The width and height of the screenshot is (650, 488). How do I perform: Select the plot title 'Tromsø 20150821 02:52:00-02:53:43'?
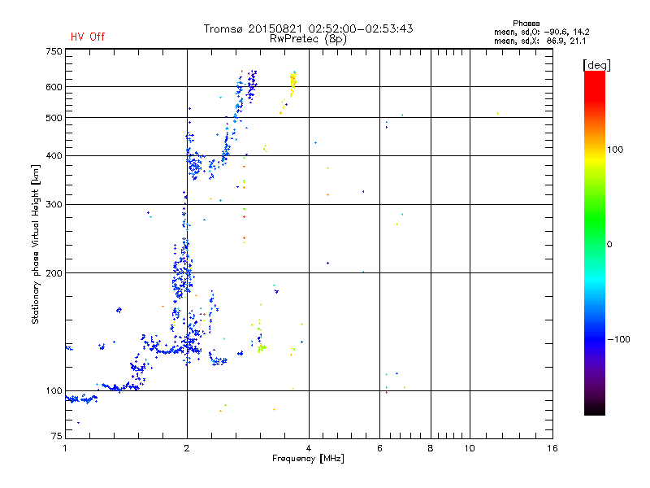(308, 28)
